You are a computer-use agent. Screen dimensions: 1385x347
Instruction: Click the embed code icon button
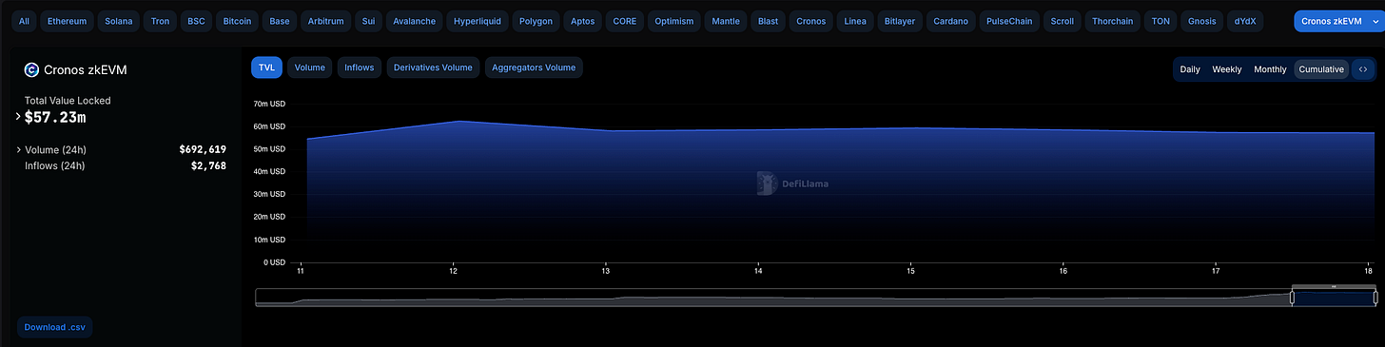coord(1363,69)
